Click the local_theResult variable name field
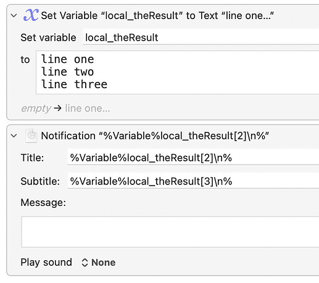This screenshot has width=319, height=283. [x=201, y=38]
